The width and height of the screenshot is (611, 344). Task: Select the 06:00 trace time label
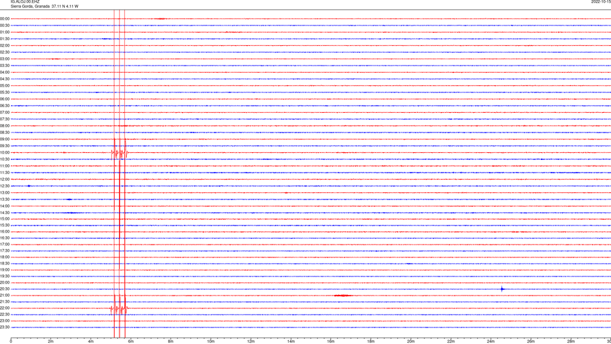click(4, 99)
